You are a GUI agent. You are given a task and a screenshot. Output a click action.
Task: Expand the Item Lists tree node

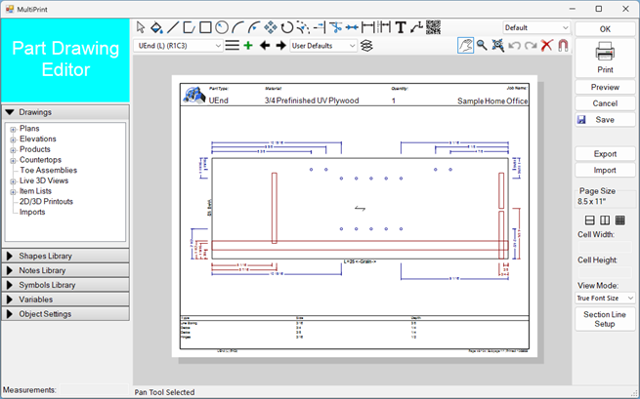pyautogui.click(x=13, y=192)
